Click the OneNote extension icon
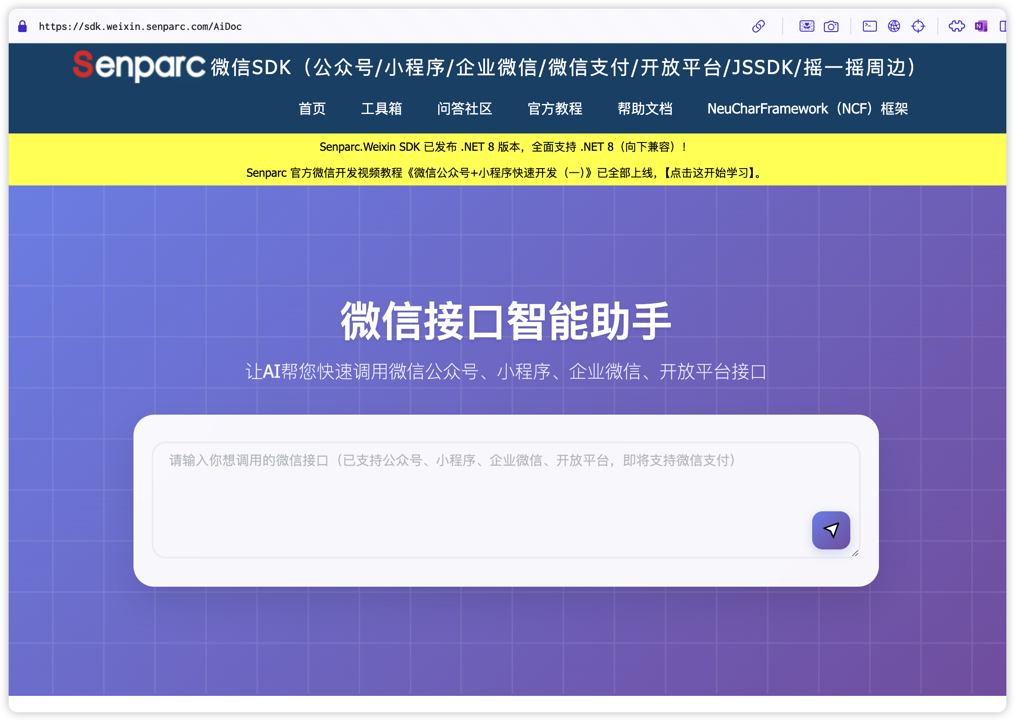Screen dimensions: 1015x721 [x=980, y=26]
